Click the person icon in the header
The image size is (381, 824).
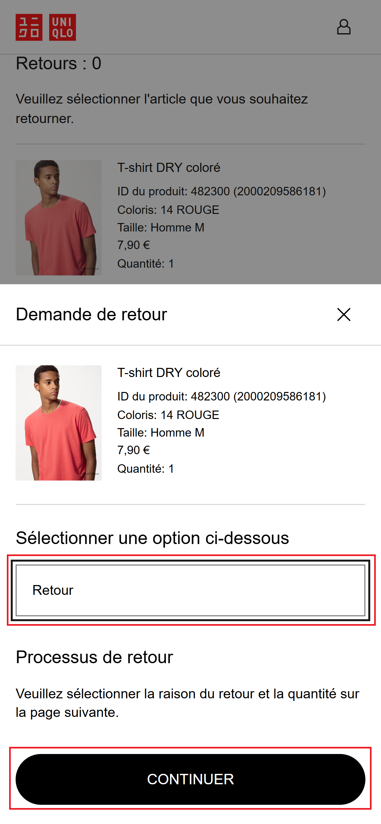pos(344,27)
